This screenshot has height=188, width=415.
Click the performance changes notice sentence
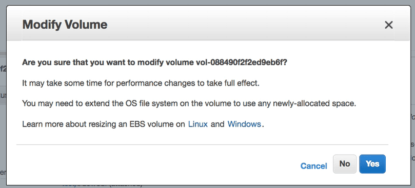click(141, 83)
